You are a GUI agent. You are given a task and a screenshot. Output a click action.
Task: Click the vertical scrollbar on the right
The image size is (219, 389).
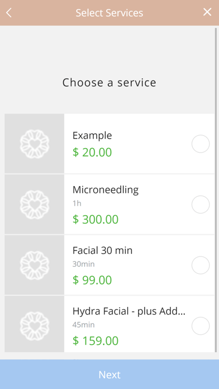tap(216, 190)
